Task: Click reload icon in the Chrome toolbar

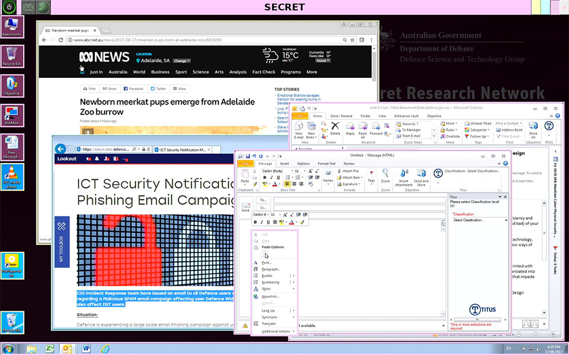Action: [x=61, y=40]
